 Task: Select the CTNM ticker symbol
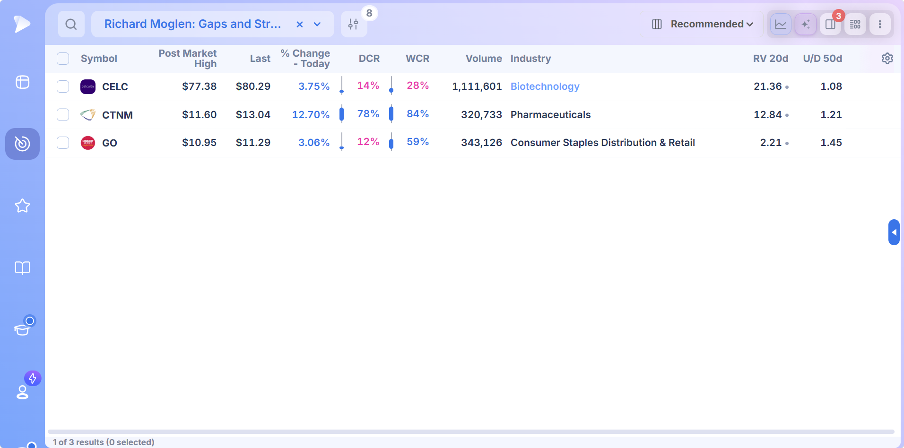coord(117,115)
